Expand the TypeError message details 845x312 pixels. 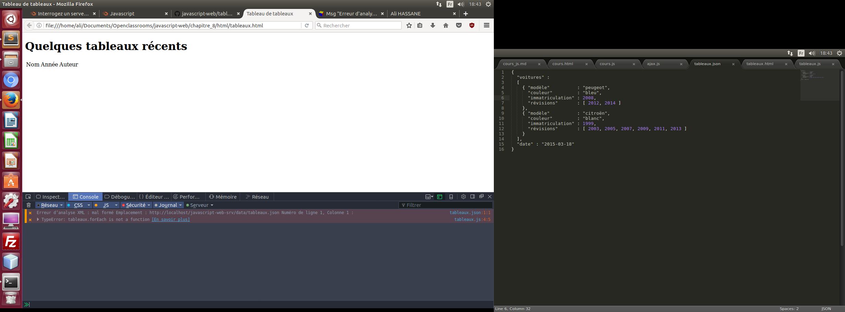coord(38,220)
